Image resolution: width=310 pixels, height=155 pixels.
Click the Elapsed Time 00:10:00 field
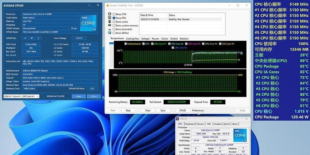pos(218,102)
